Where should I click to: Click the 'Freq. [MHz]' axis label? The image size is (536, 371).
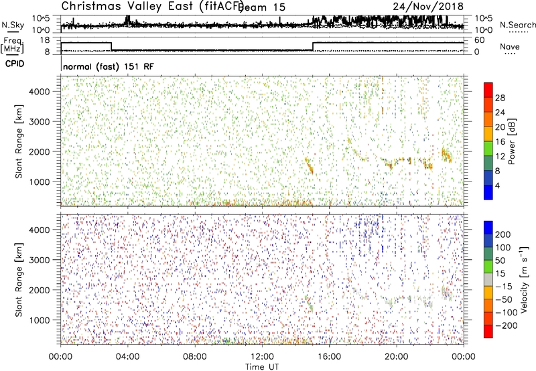click(x=12, y=45)
